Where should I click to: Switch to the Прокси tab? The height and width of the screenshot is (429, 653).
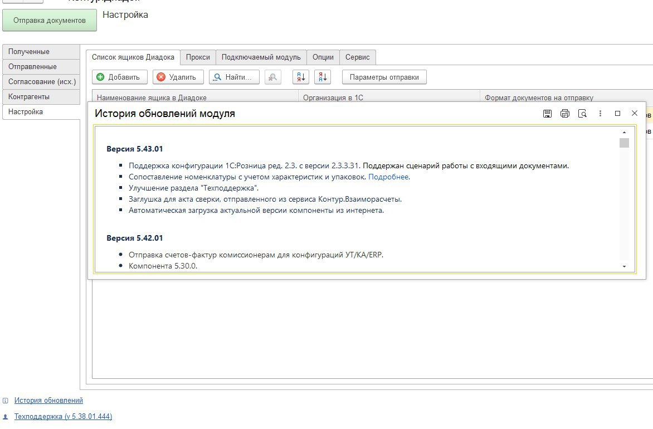click(198, 57)
